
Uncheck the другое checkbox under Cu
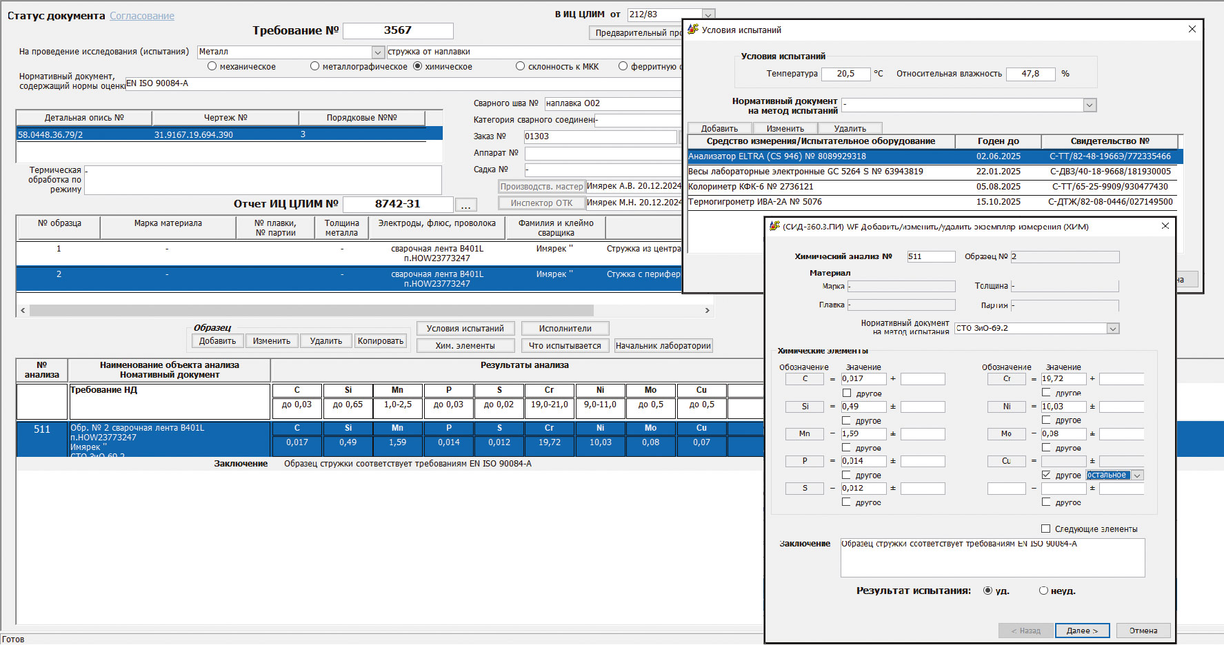pos(1046,475)
